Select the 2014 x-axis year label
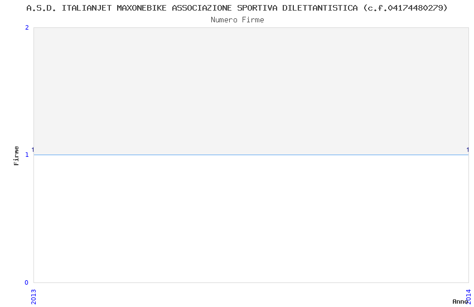The width and height of the screenshot is (474, 307). [x=468, y=296]
